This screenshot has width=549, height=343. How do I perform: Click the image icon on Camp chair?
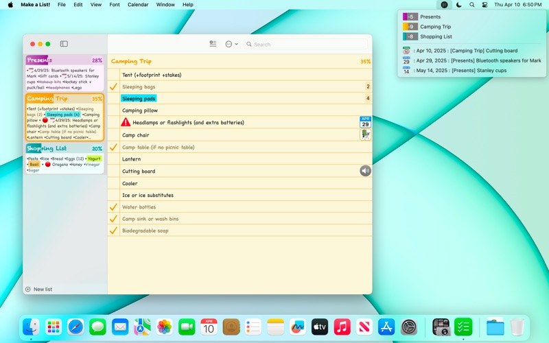pos(365,135)
